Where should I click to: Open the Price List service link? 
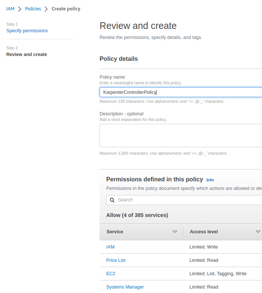(116, 260)
